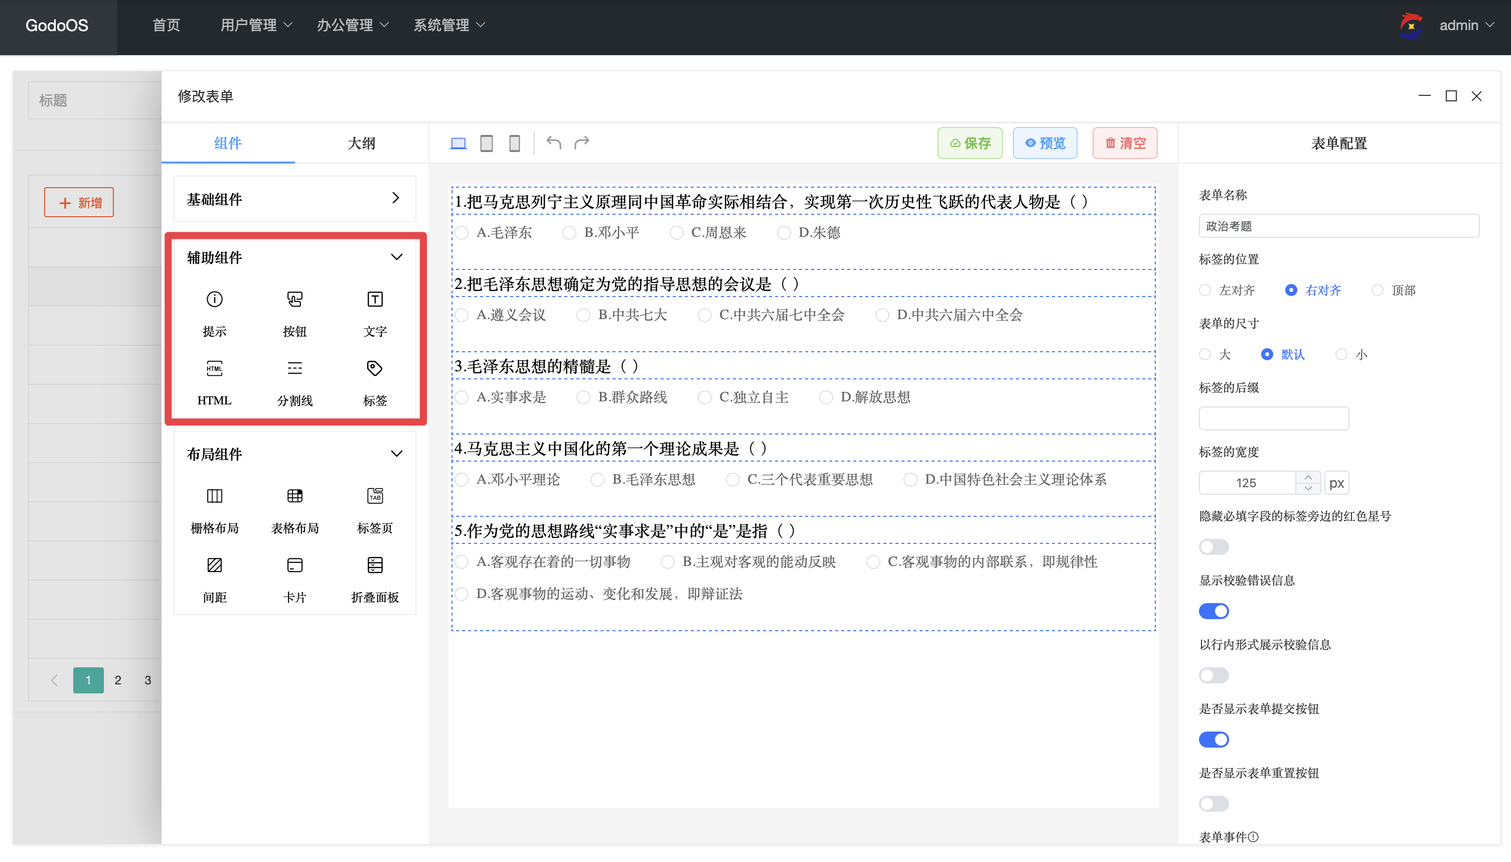Go to 首页 in the navbar

click(167, 25)
